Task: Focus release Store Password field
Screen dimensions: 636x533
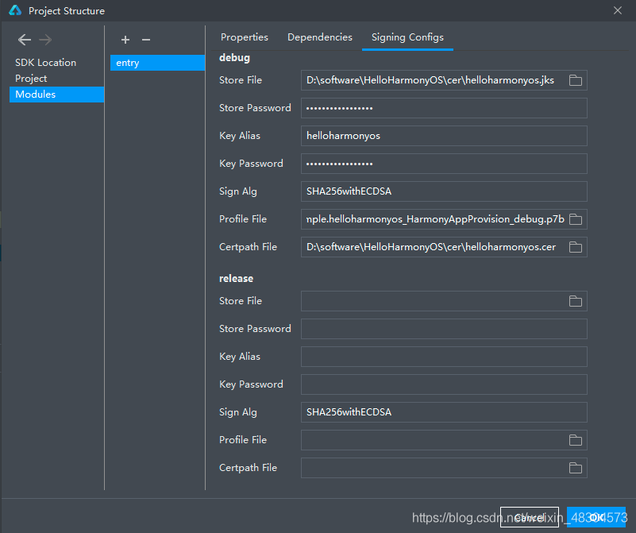Action: 444,329
